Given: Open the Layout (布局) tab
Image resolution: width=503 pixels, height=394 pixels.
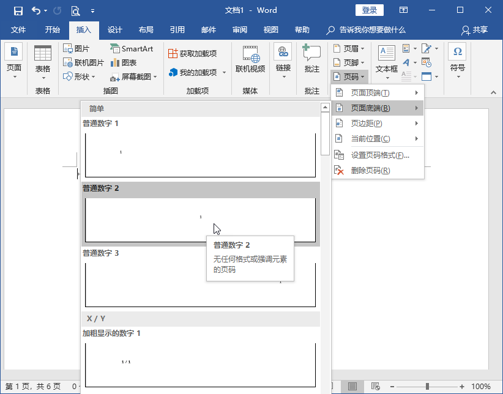Looking at the screenshot, I should point(146,30).
